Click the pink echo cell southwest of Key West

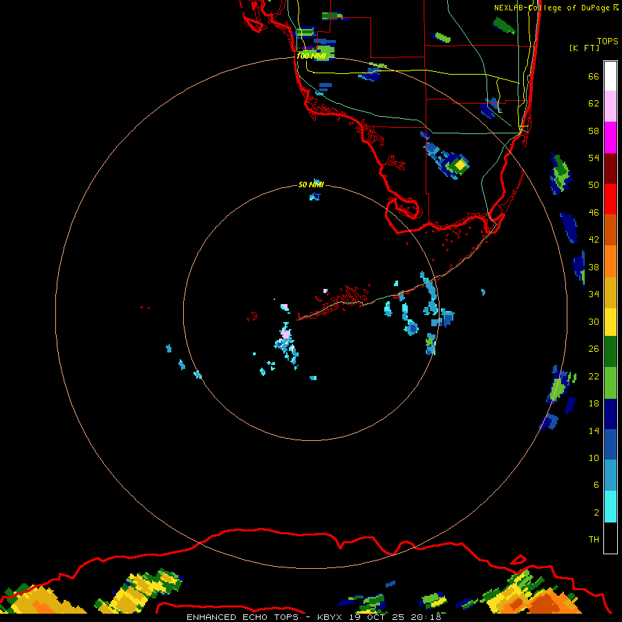click(x=286, y=334)
